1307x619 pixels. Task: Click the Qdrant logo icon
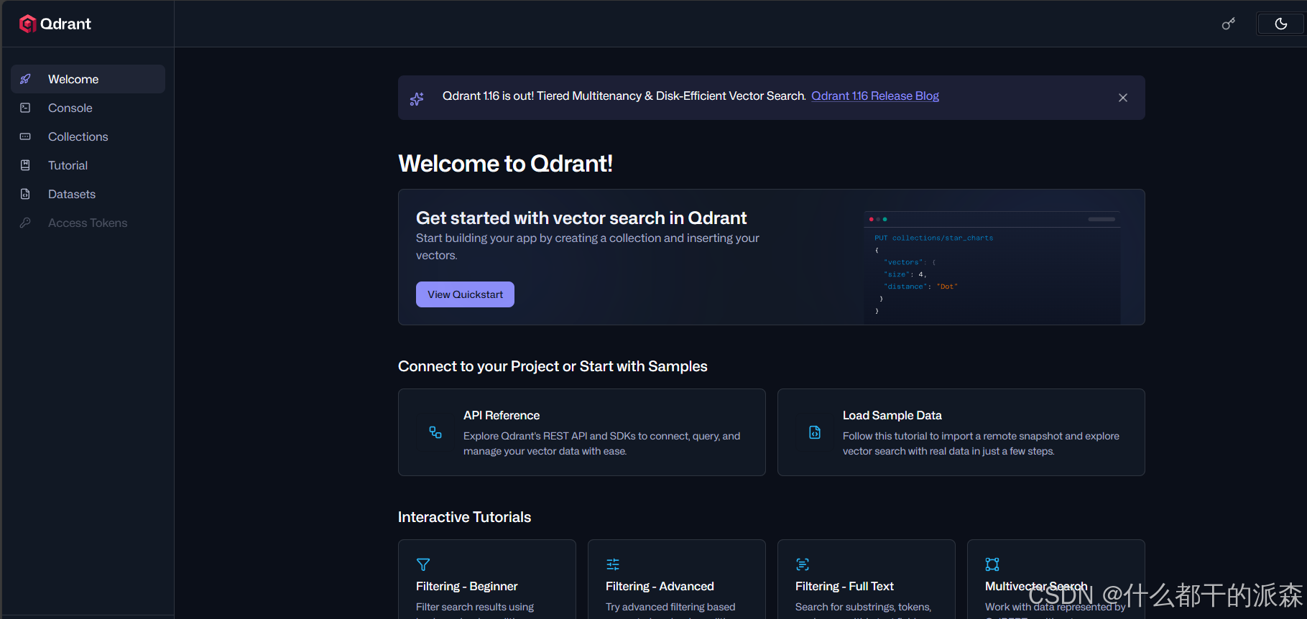point(27,24)
